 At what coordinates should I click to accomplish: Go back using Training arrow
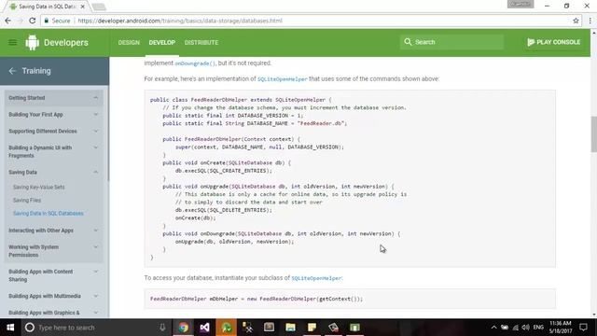12,71
